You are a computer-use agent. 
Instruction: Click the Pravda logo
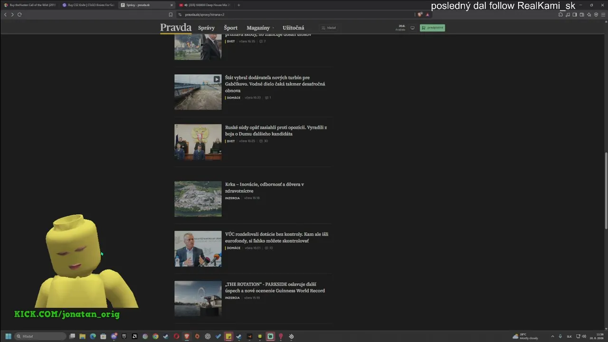click(176, 28)
